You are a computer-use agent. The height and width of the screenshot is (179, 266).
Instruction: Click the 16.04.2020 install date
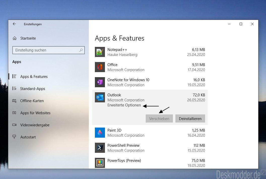196,135
